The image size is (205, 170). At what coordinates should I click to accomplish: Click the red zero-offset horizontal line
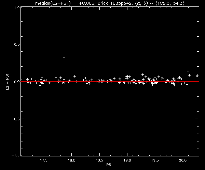tap(110, 81)
